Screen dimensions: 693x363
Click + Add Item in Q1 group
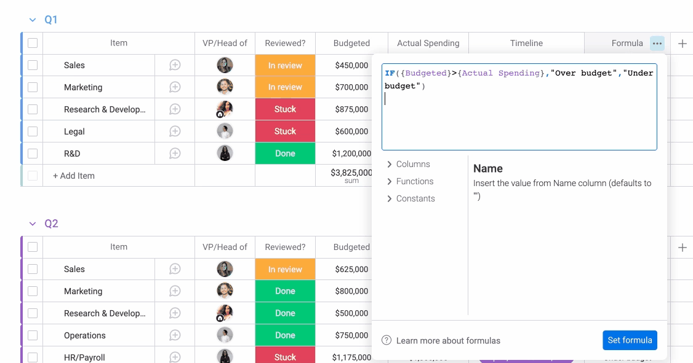74,176
